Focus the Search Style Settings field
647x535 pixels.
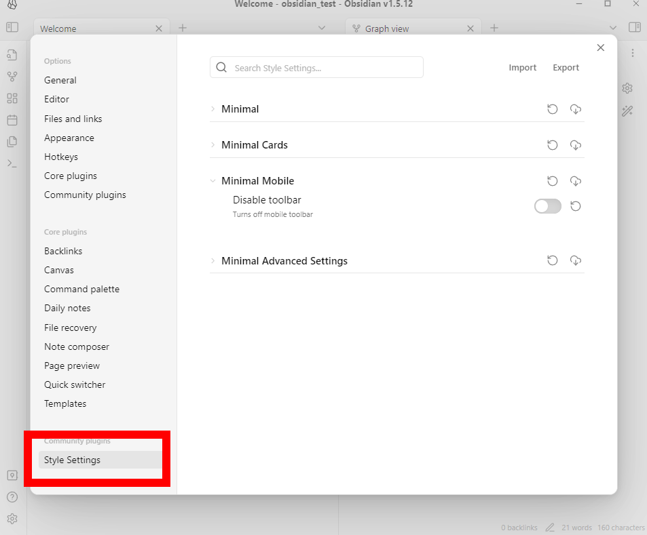click(x=316, y=68)
